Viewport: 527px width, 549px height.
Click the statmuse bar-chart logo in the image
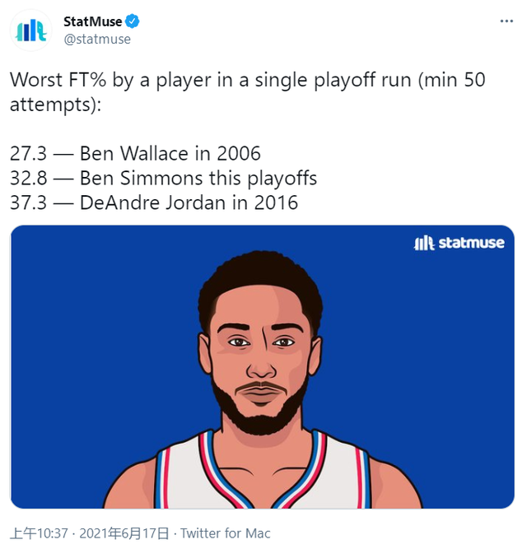(423, 243)
